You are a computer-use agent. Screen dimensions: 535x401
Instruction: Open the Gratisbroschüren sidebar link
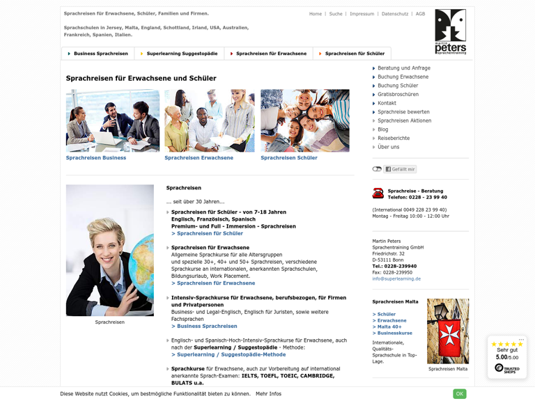pyautogui.click(x=398, y=94)
